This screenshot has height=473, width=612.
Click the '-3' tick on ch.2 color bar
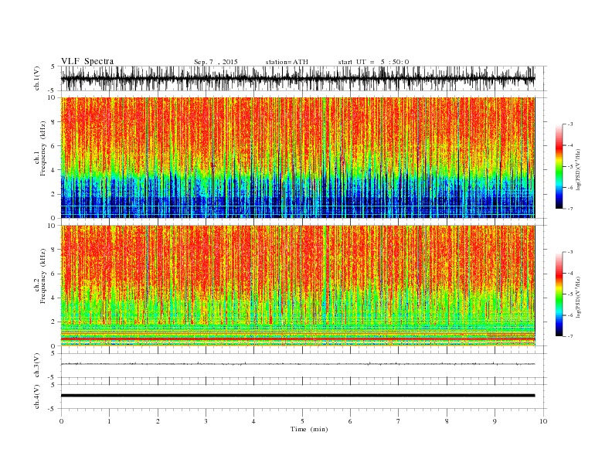pos(570,252)
